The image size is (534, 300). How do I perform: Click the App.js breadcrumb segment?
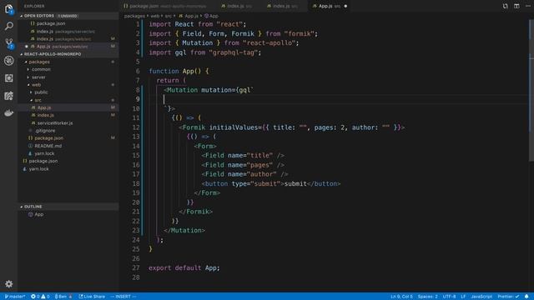tap(189, 16)
